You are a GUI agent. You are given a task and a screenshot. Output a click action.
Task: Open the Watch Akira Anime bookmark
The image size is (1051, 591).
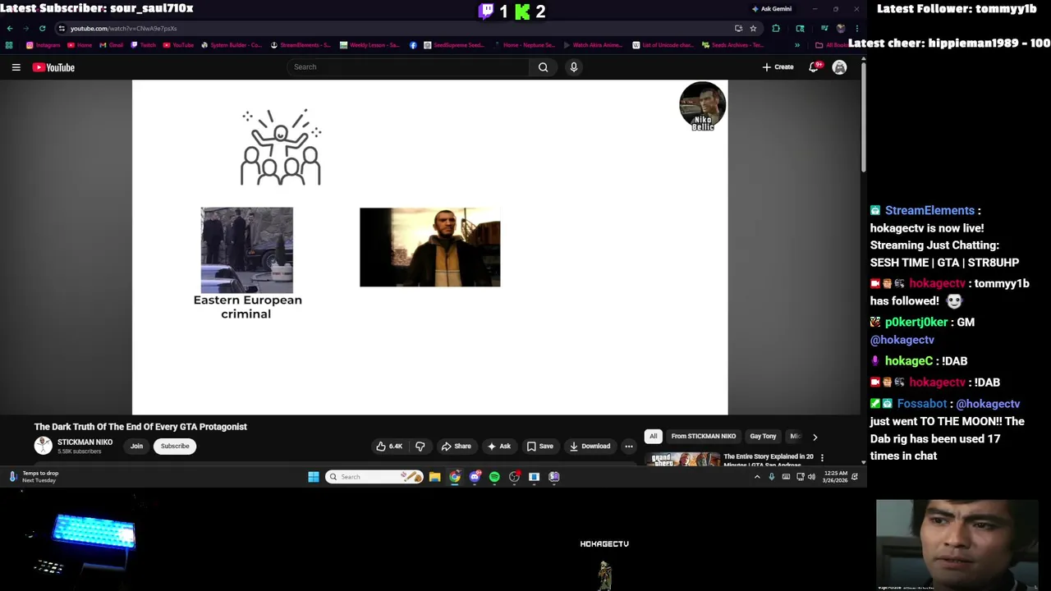(593, 45)
